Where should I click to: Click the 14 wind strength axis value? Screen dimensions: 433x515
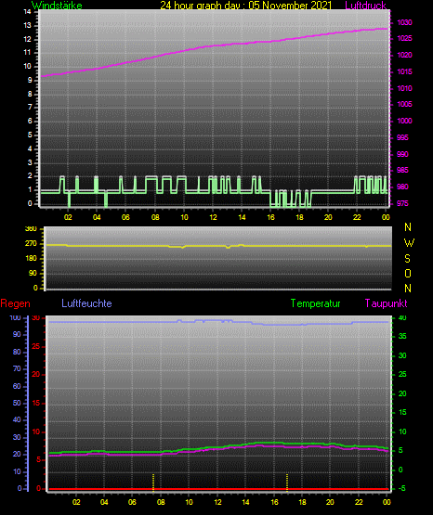click(28, 12)
